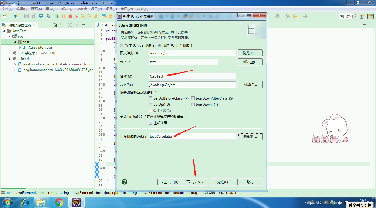
Task: Select the Java EE perspective icon
Action: pos(370,16)
